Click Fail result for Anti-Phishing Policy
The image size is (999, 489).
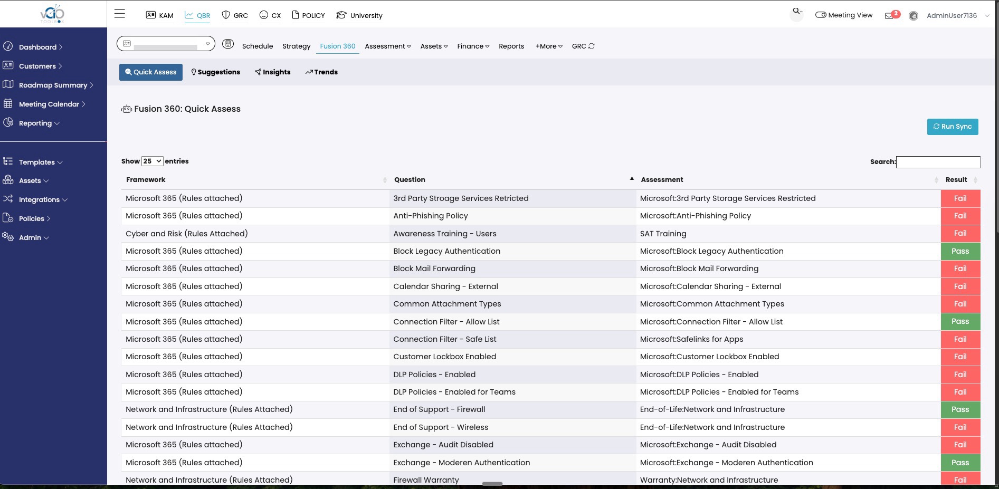(x=960, y=216)
